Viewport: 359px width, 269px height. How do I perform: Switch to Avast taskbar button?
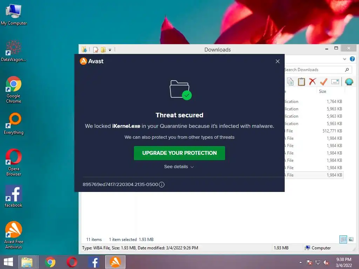(115, 262)
